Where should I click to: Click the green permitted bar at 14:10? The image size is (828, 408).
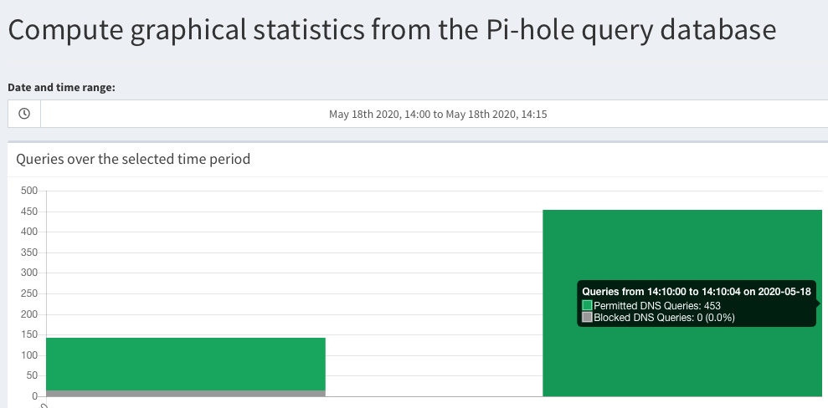(682, 303)
